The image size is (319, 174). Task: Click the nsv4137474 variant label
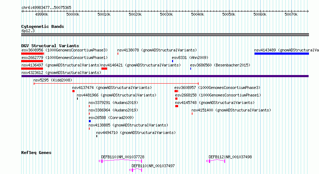coord(112,88)
